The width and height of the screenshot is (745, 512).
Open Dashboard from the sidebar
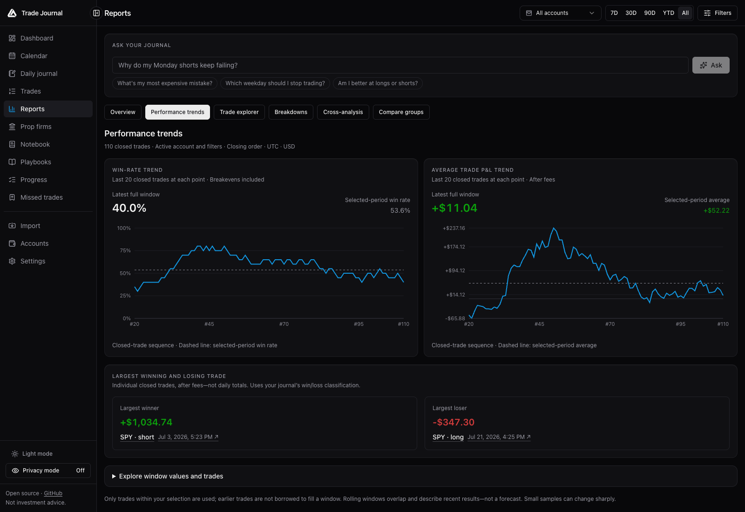pyautogui.click(x=48, y=38)
